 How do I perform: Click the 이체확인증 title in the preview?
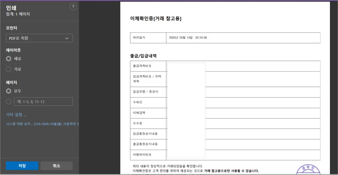pyautogui.click(x=156, y=18)
